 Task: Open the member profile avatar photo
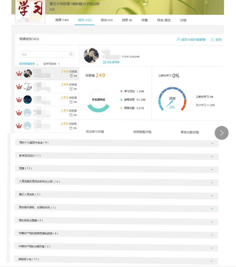91,55
